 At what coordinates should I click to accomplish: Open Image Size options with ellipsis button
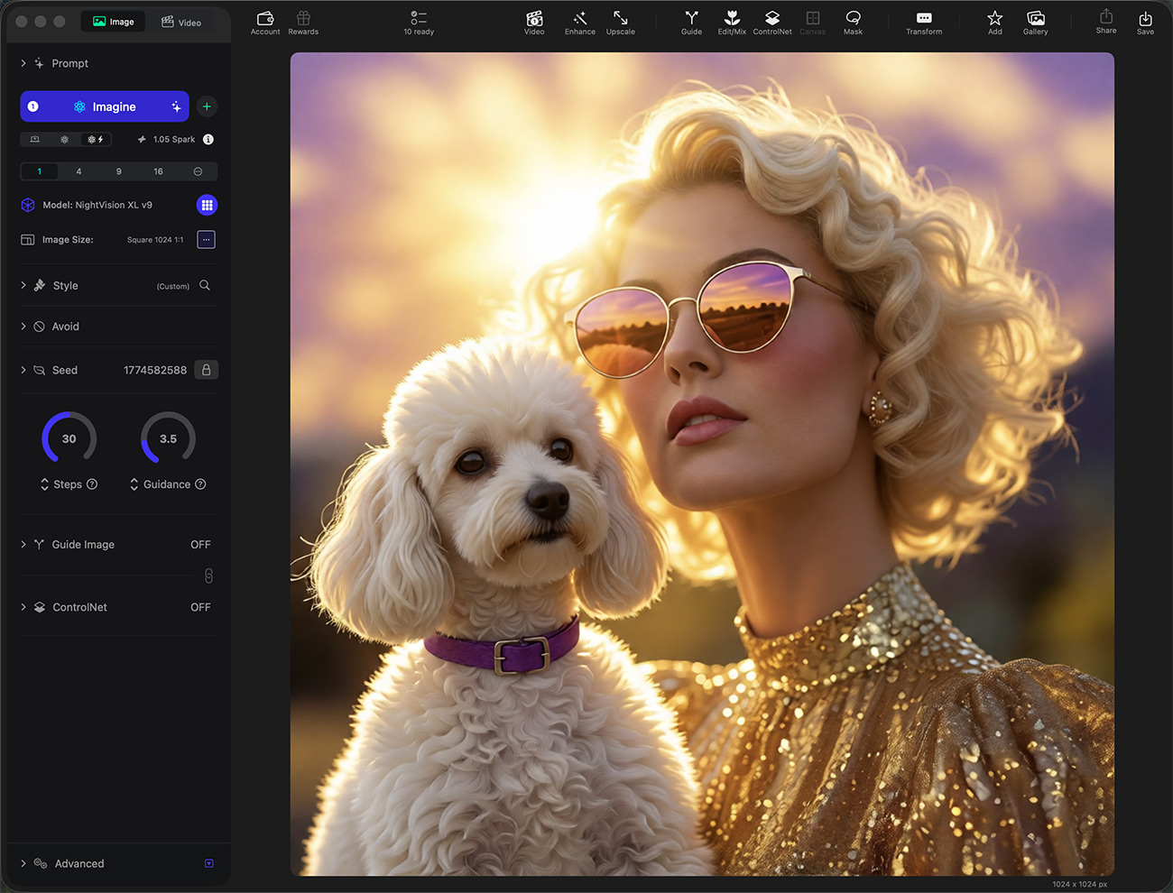click(x=207, y=240)
